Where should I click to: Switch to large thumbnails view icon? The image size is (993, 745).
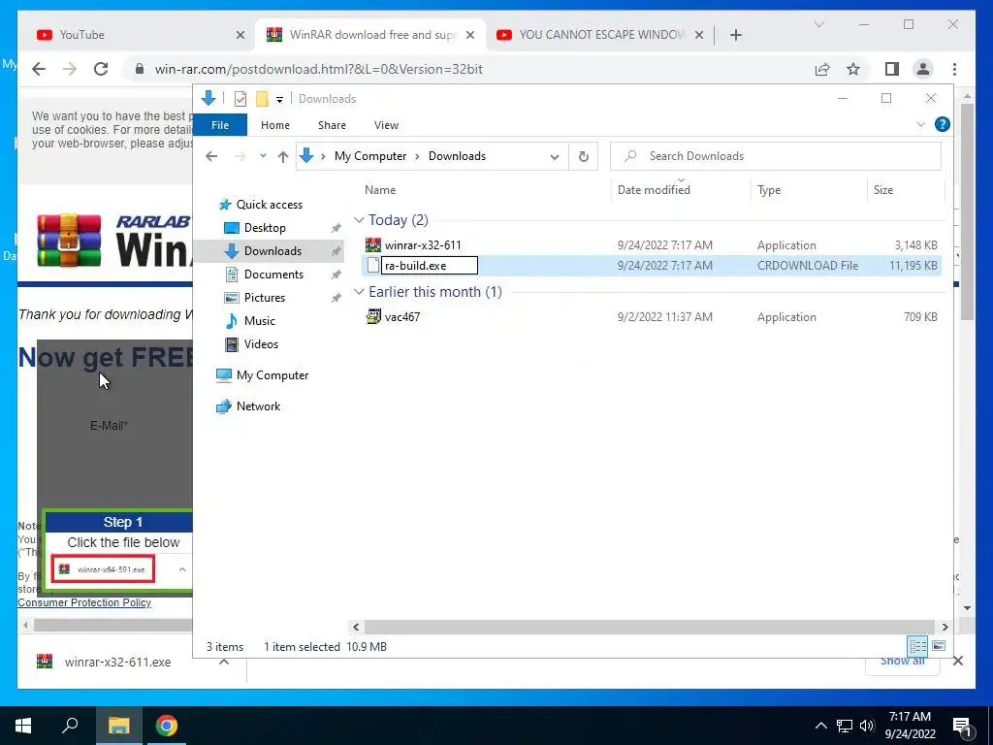[939, 646]
